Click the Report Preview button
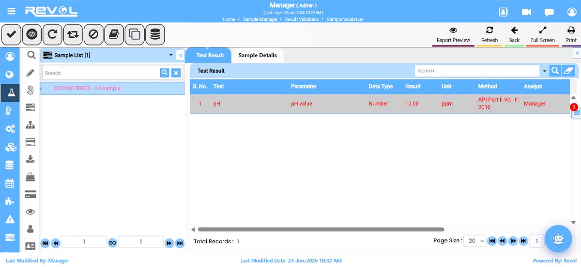 point(453,35)
